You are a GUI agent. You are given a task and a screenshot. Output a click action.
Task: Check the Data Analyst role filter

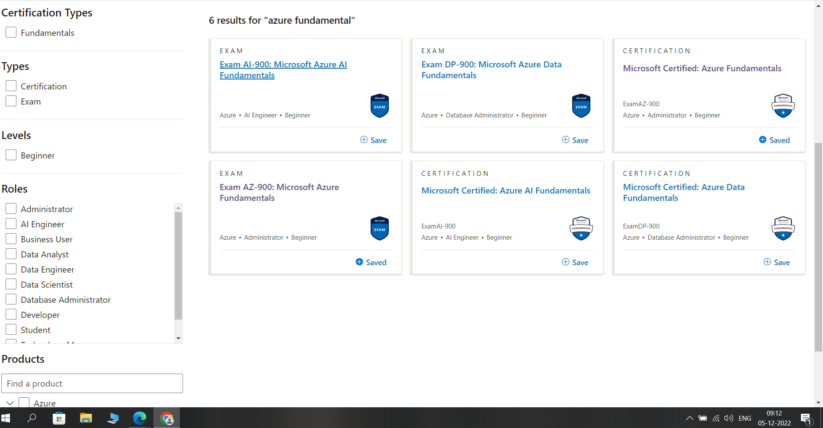click(11, 254)
